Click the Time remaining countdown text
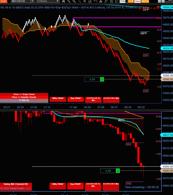This screenshot has height=195, width=173. pos(142,187)
